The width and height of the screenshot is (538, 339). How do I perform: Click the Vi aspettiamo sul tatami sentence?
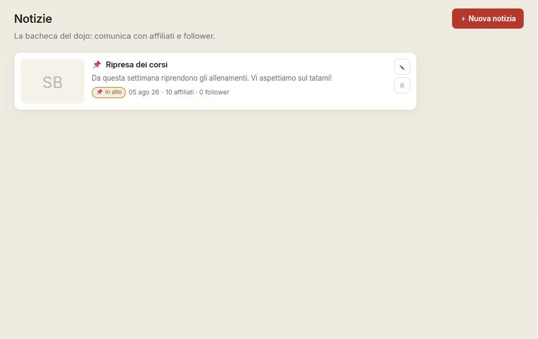291,78
